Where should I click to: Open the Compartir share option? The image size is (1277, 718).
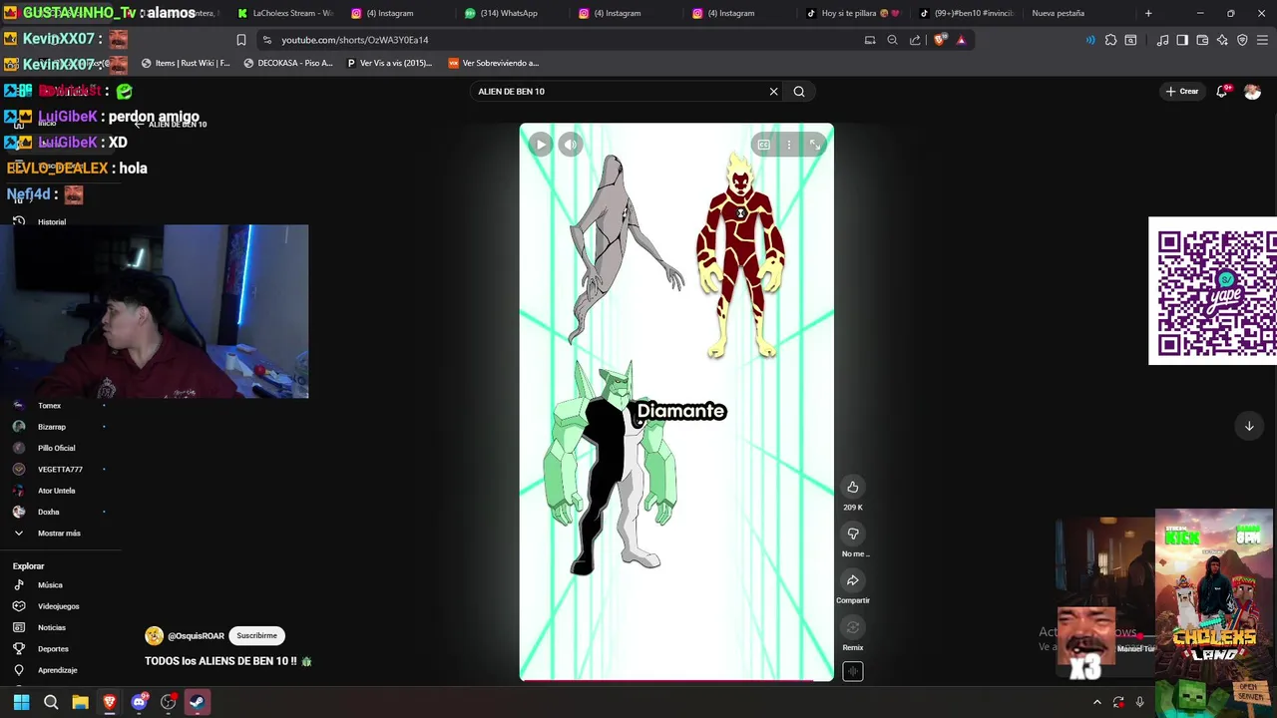tap(853, 580)
